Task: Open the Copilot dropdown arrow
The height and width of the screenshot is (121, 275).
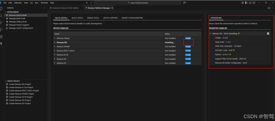Action: (187, 3)
